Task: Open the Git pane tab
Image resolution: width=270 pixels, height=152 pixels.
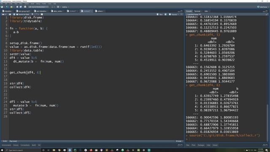Action: tap(39, 145)
